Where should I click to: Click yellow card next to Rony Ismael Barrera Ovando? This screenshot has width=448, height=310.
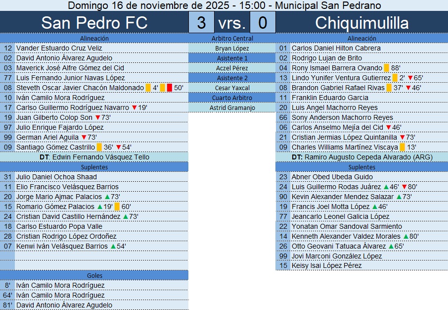(x=386, y=68)
